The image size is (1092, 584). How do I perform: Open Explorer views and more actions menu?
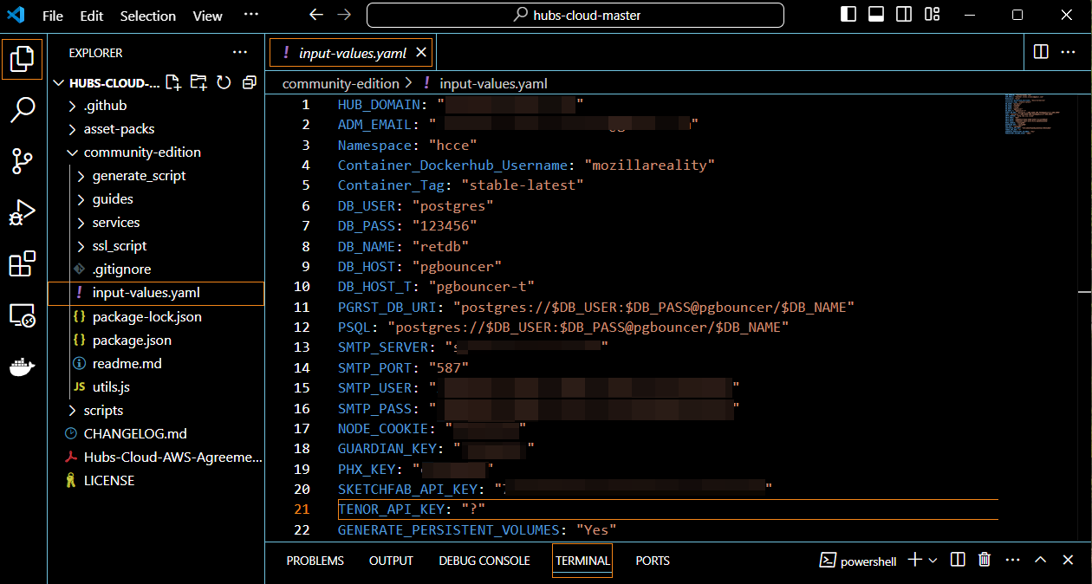[240, 53]
